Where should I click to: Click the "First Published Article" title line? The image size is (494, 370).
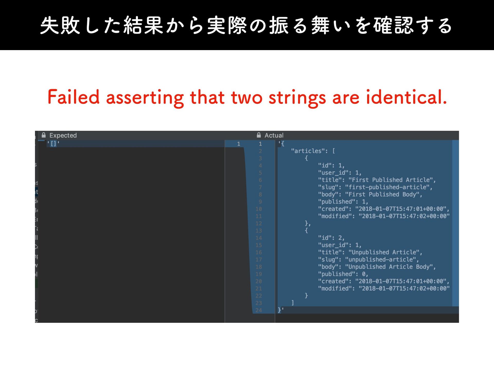point(377,180)
